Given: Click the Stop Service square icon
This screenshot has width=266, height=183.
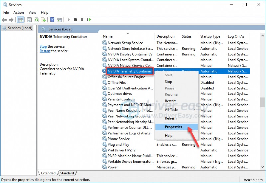Looking at the screenshot, I should (75, 20).
